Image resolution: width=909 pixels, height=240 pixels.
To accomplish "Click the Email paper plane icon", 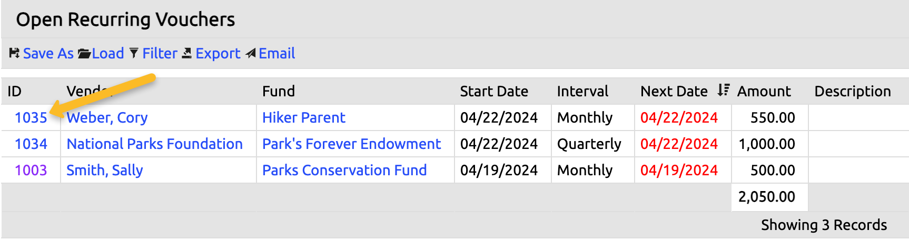I will 251,54.
